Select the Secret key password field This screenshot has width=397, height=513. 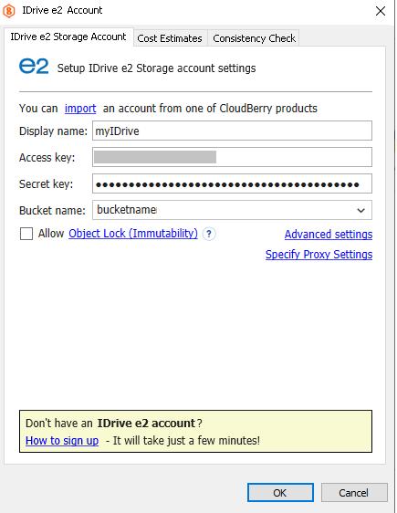[232, 183]
